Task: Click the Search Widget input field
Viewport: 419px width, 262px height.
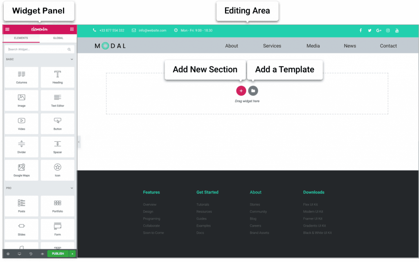Action: coord(37,49)
